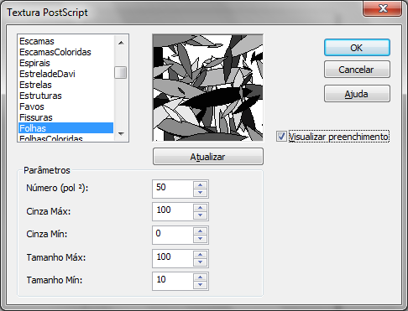The image size is (408, 311).
Task: Select the Favos texture
Action: click(x=66, y=106)
